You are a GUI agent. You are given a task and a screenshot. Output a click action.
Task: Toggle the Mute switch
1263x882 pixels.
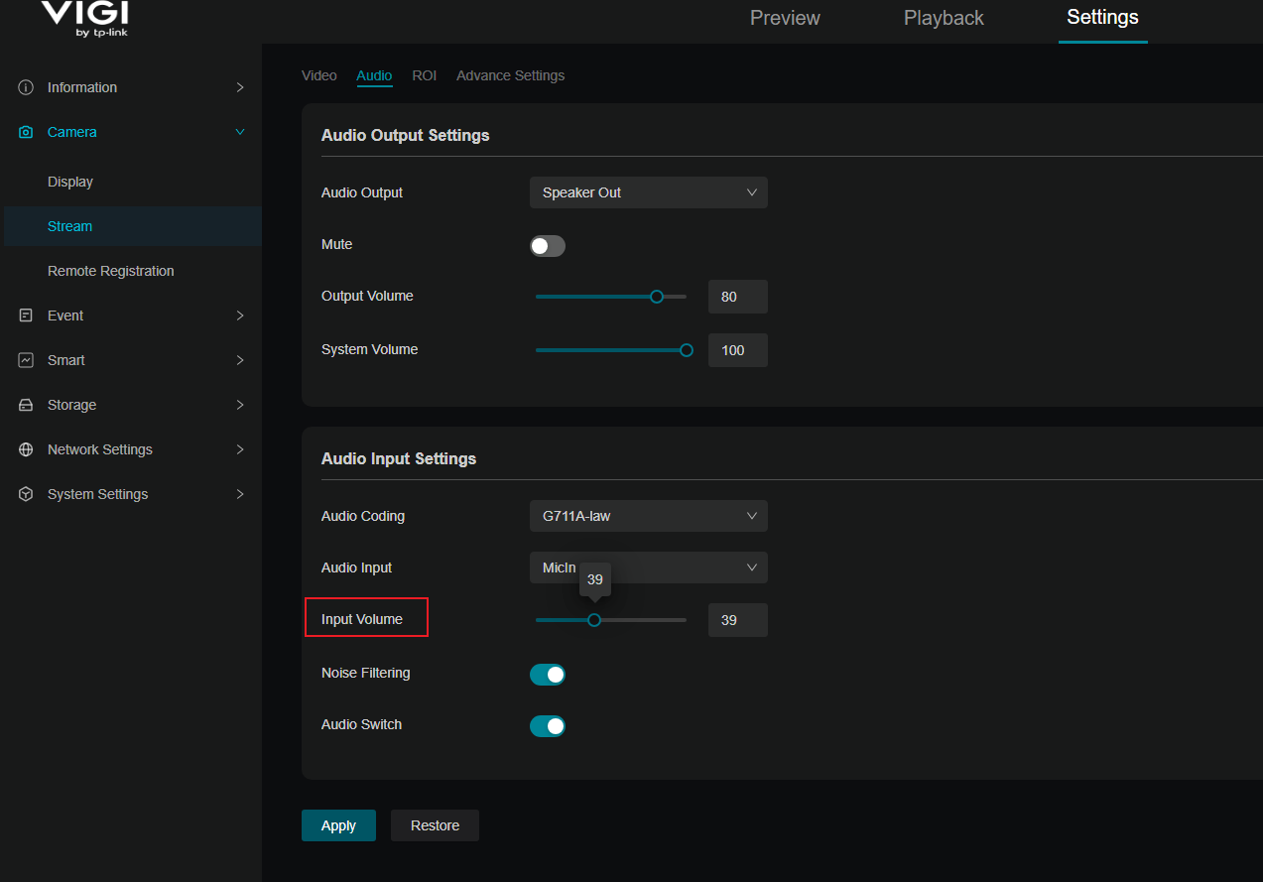click(548, 246)
